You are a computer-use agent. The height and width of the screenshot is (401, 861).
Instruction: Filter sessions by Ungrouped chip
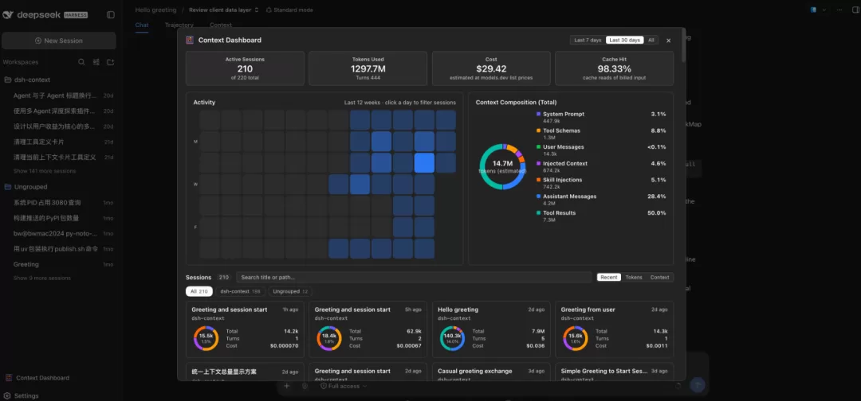click(x=290, y=291)
